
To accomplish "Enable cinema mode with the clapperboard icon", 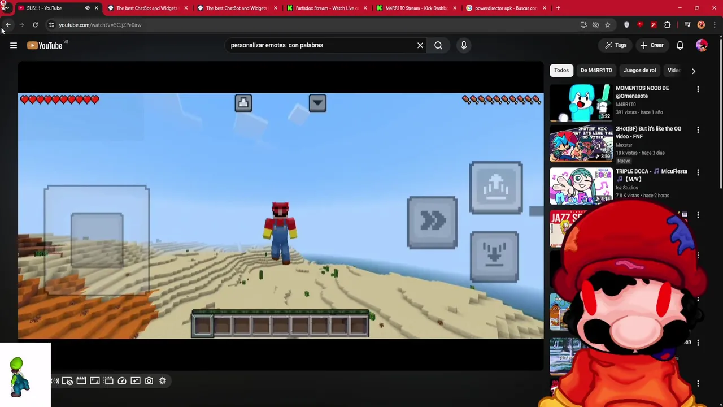I will click(81, 381).
